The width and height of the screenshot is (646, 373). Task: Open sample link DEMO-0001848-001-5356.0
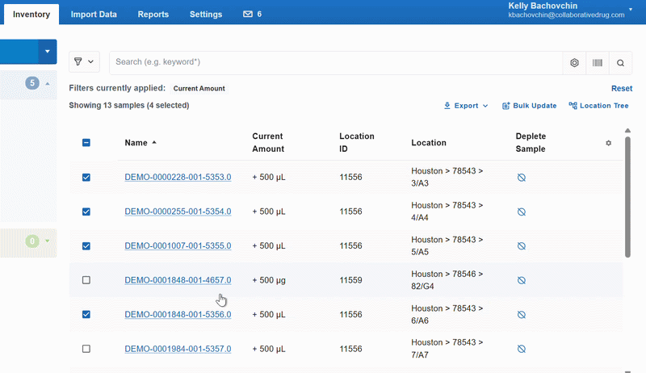178,315
